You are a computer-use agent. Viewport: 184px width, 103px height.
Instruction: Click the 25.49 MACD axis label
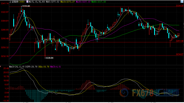(x=6, y=68)
